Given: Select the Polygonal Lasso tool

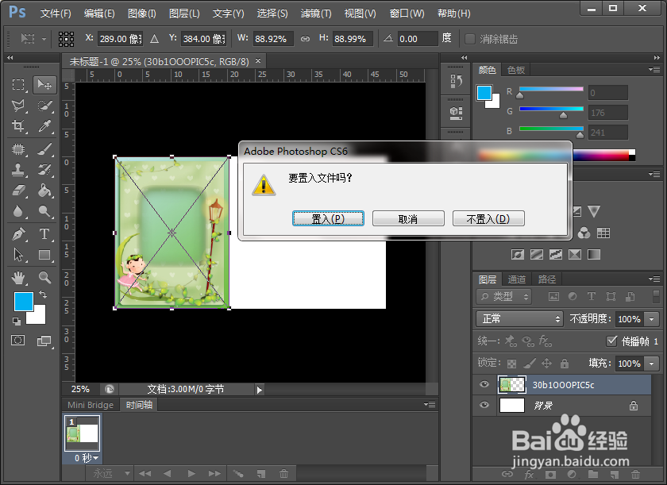Looking at the screenshot, I should point(18,106).
